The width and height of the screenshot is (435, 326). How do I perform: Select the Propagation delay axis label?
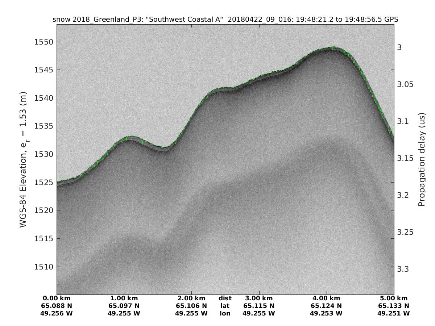tap(421, 159)
